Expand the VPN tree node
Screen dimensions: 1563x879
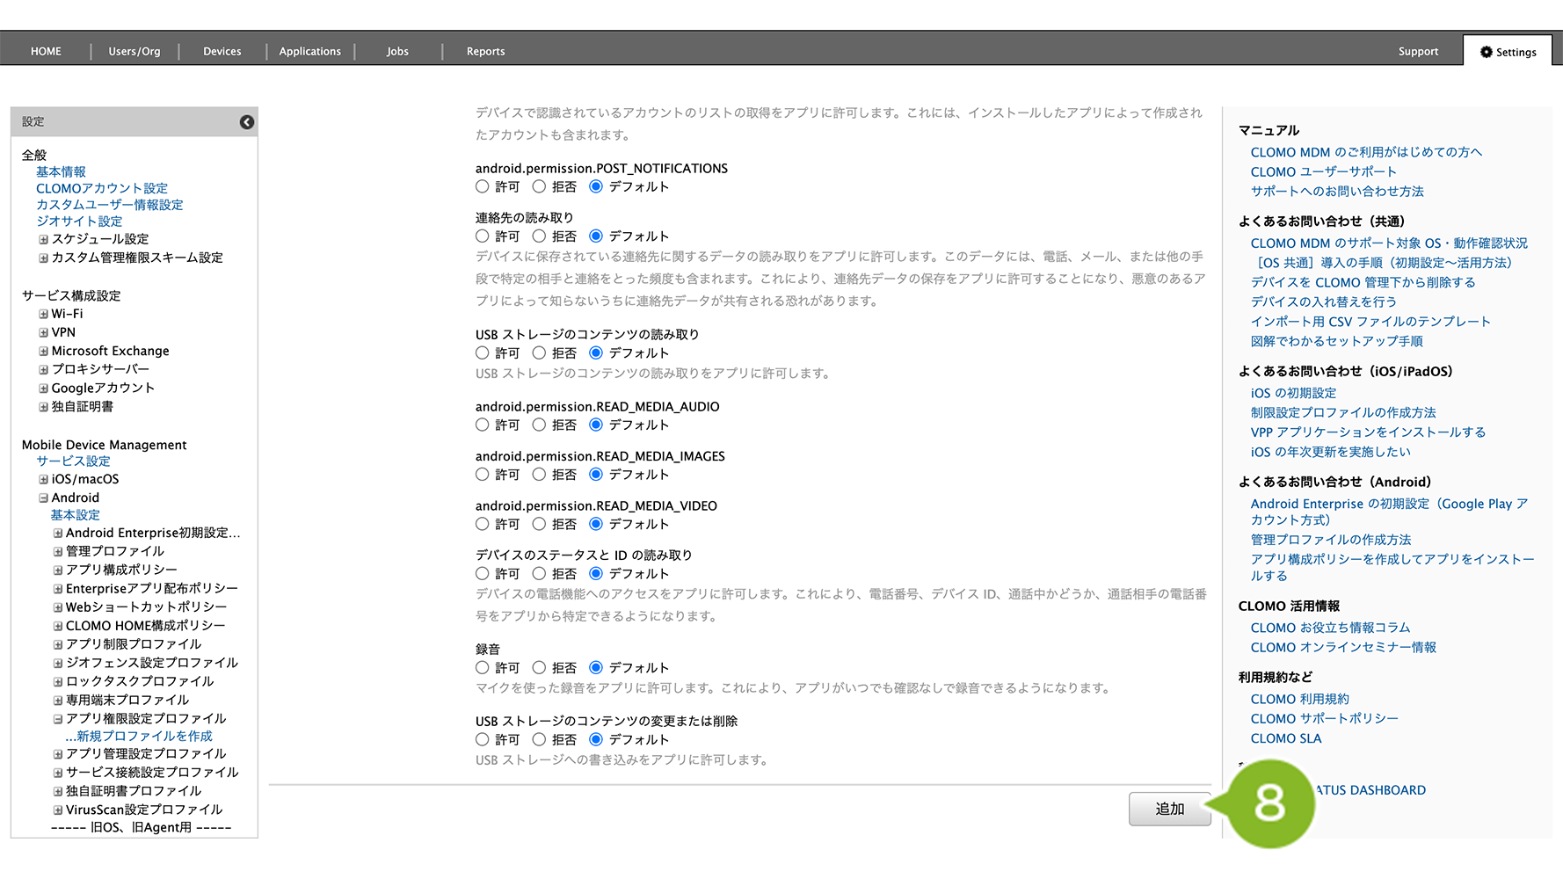point(43,332)
